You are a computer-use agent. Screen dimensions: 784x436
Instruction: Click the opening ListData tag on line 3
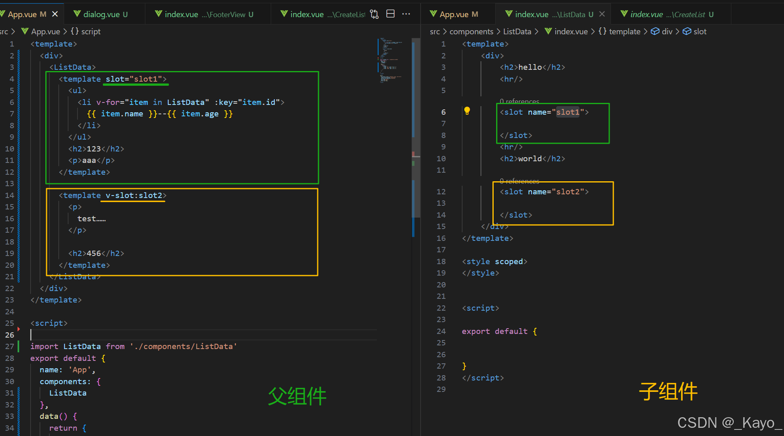click(x=72, y=67)
